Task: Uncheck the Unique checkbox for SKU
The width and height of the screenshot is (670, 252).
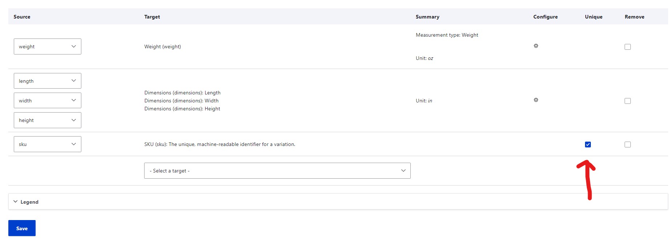Action: [588, 145]
